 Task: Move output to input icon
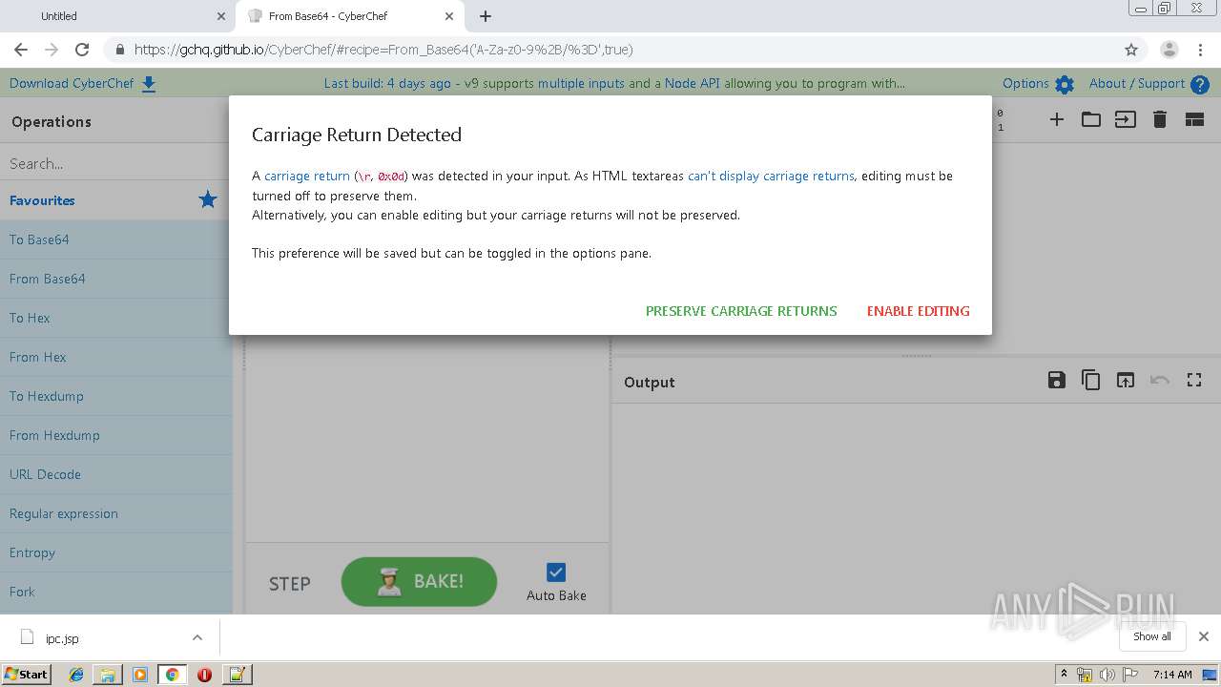(1126, 381)
